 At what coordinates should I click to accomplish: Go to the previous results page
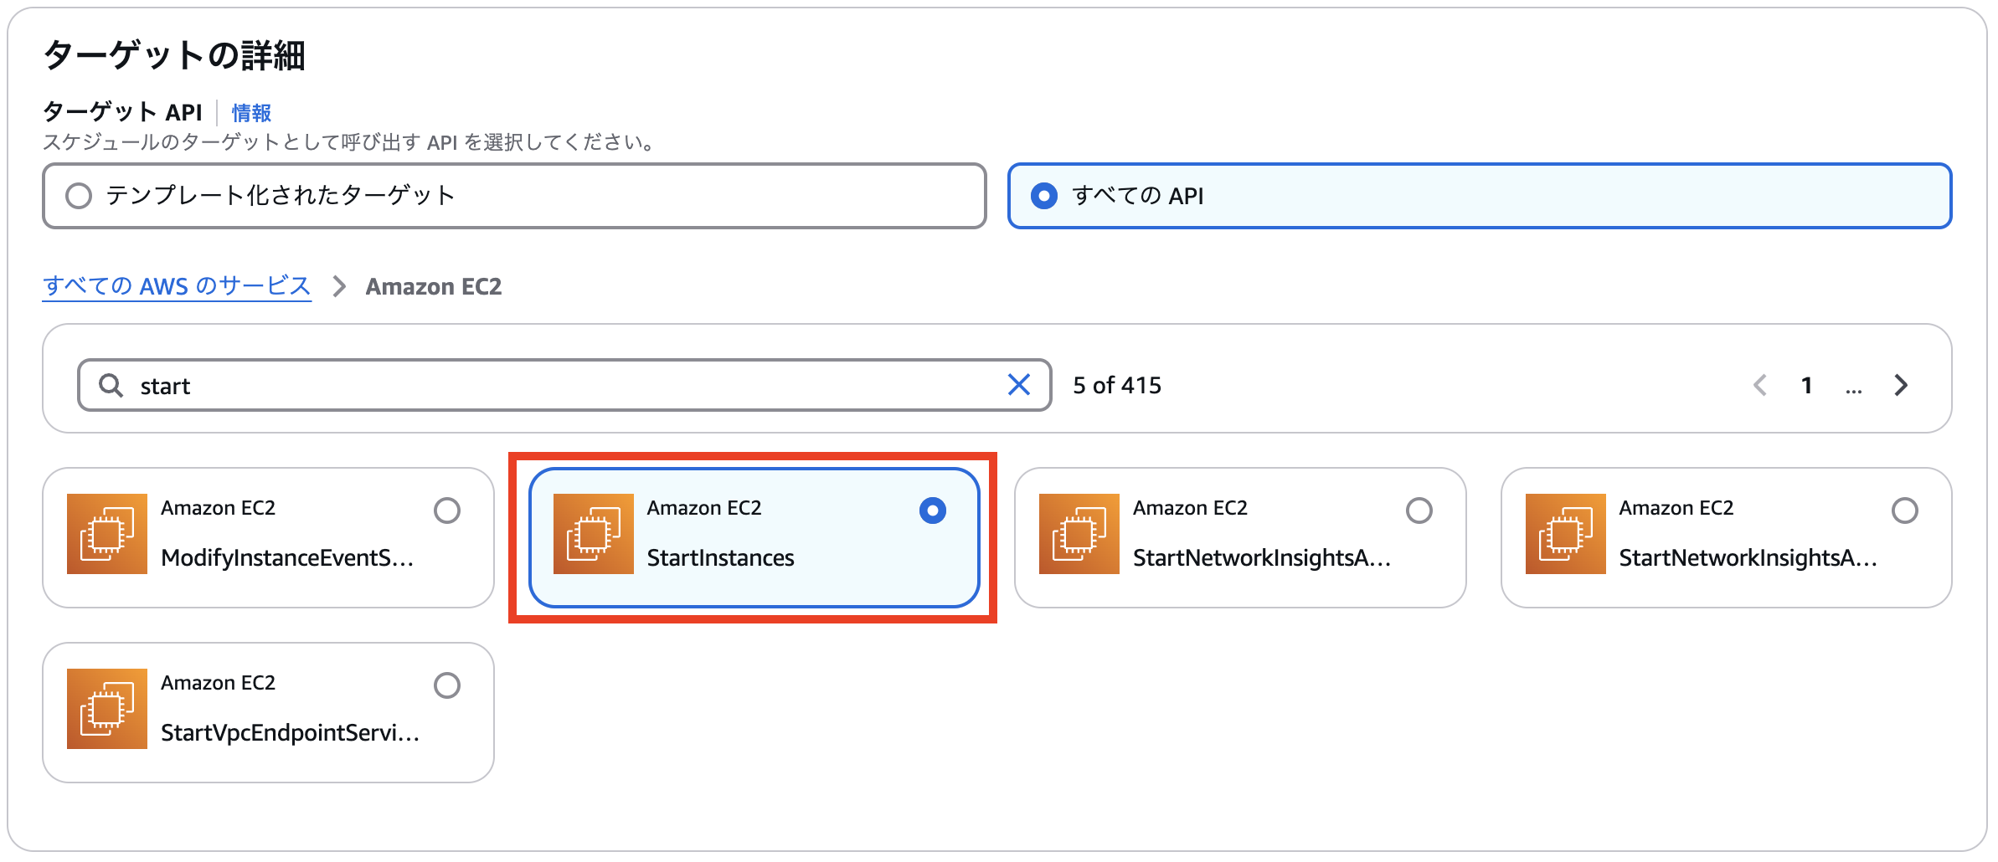click(x=1760, y=385)
